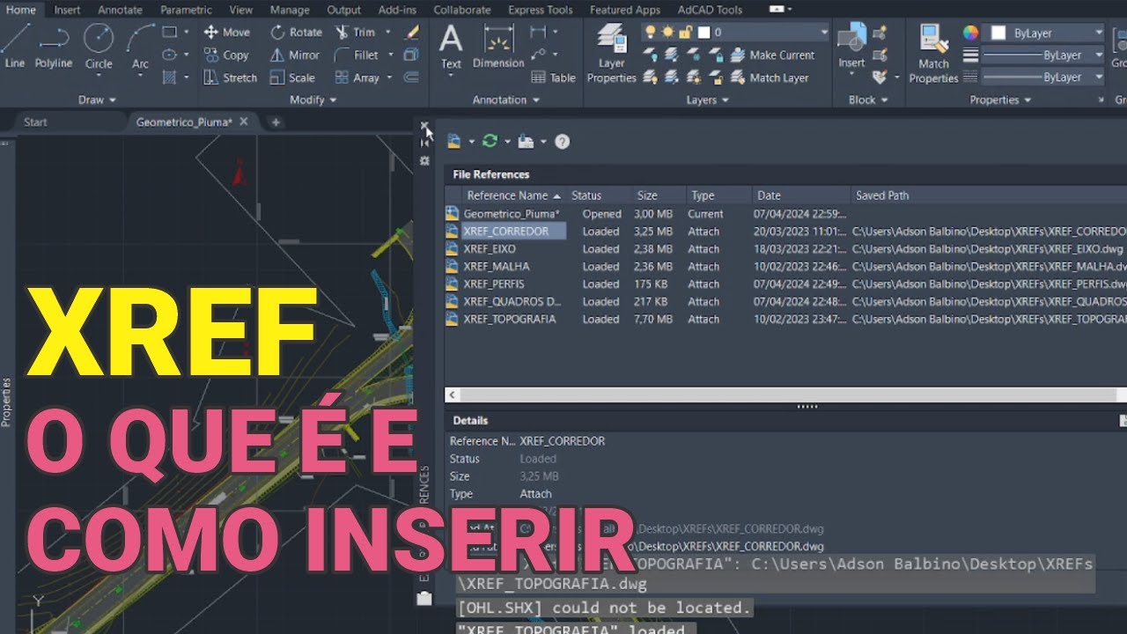
Task: Open the Dimension tool
Action: click(x=498, y=48)
